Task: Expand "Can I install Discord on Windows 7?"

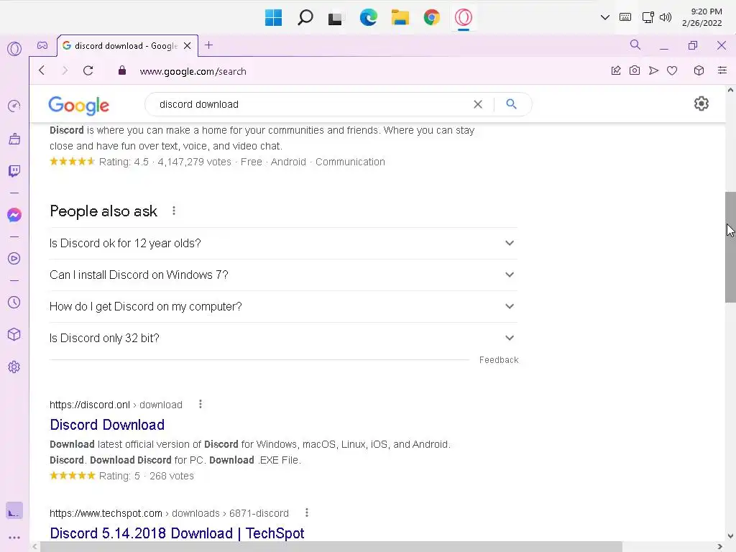Action: click(283, 275)
